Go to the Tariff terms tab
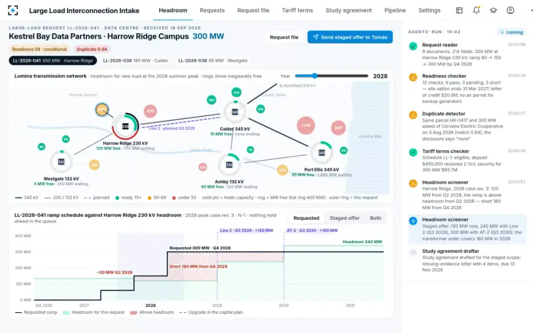This screenshot has width=533, height=333. (297, 10)
